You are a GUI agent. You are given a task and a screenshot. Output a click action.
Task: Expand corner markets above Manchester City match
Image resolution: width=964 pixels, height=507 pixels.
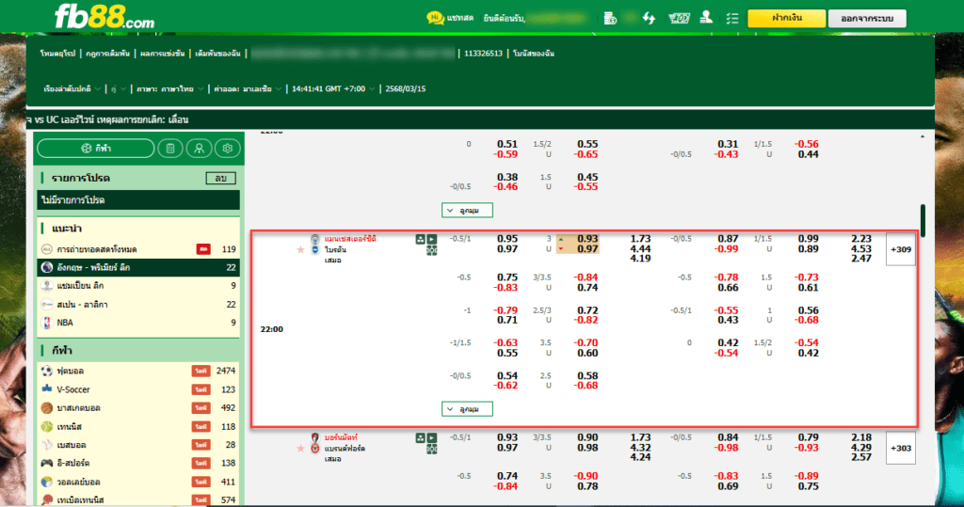(x=467, y=210)
